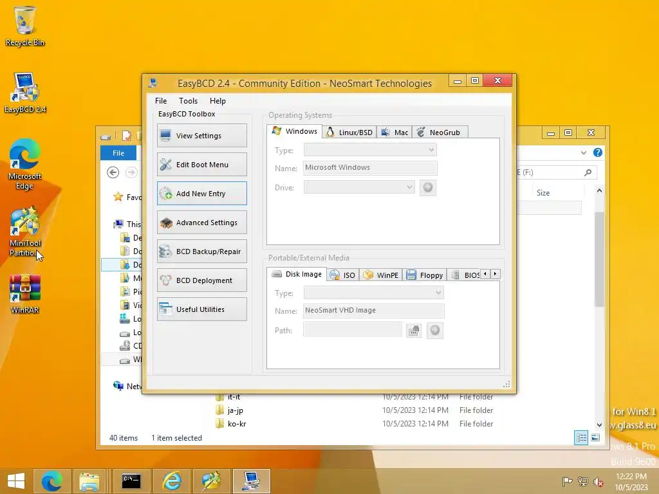
Task: Open Advanced Settings section
Action: [201, 222]
